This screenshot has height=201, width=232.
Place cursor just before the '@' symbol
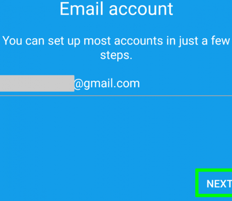(74, 84)
